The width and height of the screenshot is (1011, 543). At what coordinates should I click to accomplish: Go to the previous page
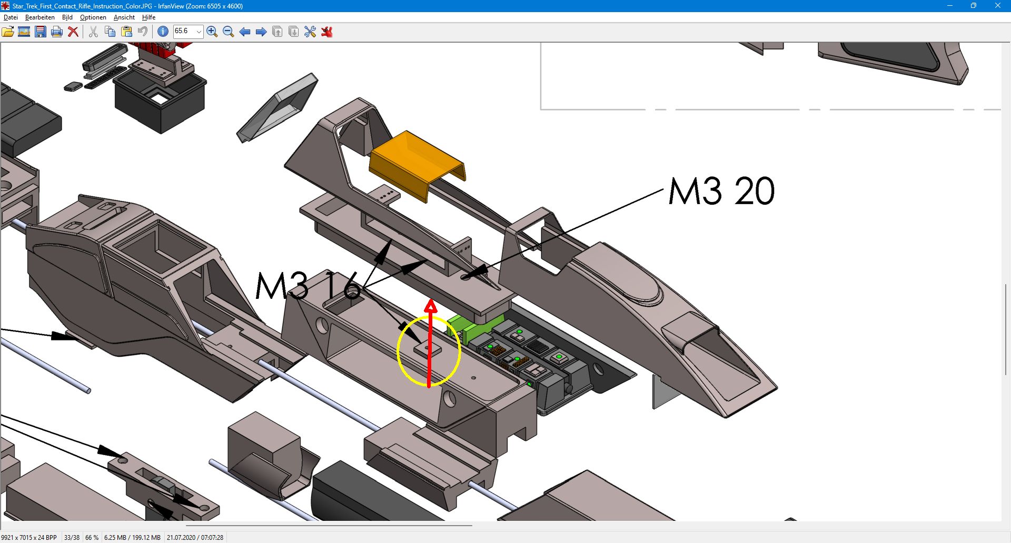[277, 32]
